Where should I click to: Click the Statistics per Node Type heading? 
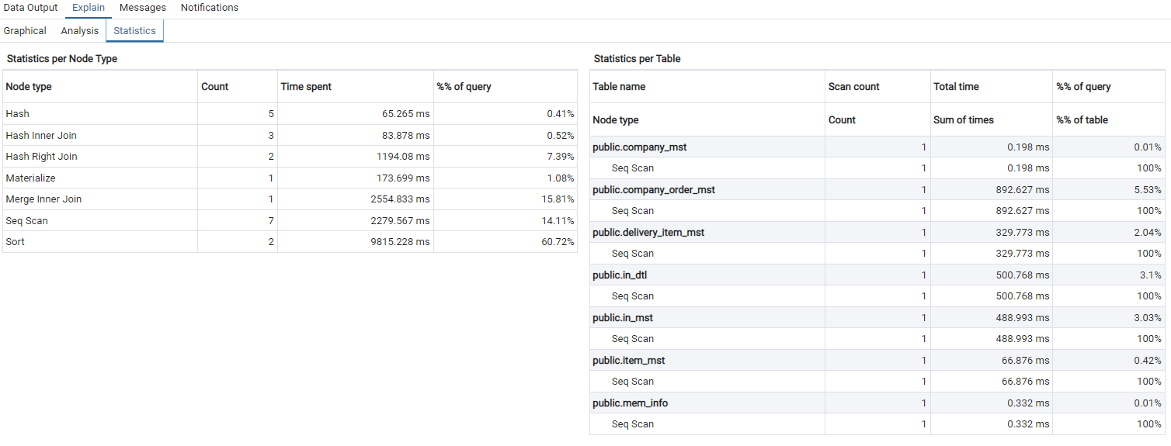pos(62,59)
